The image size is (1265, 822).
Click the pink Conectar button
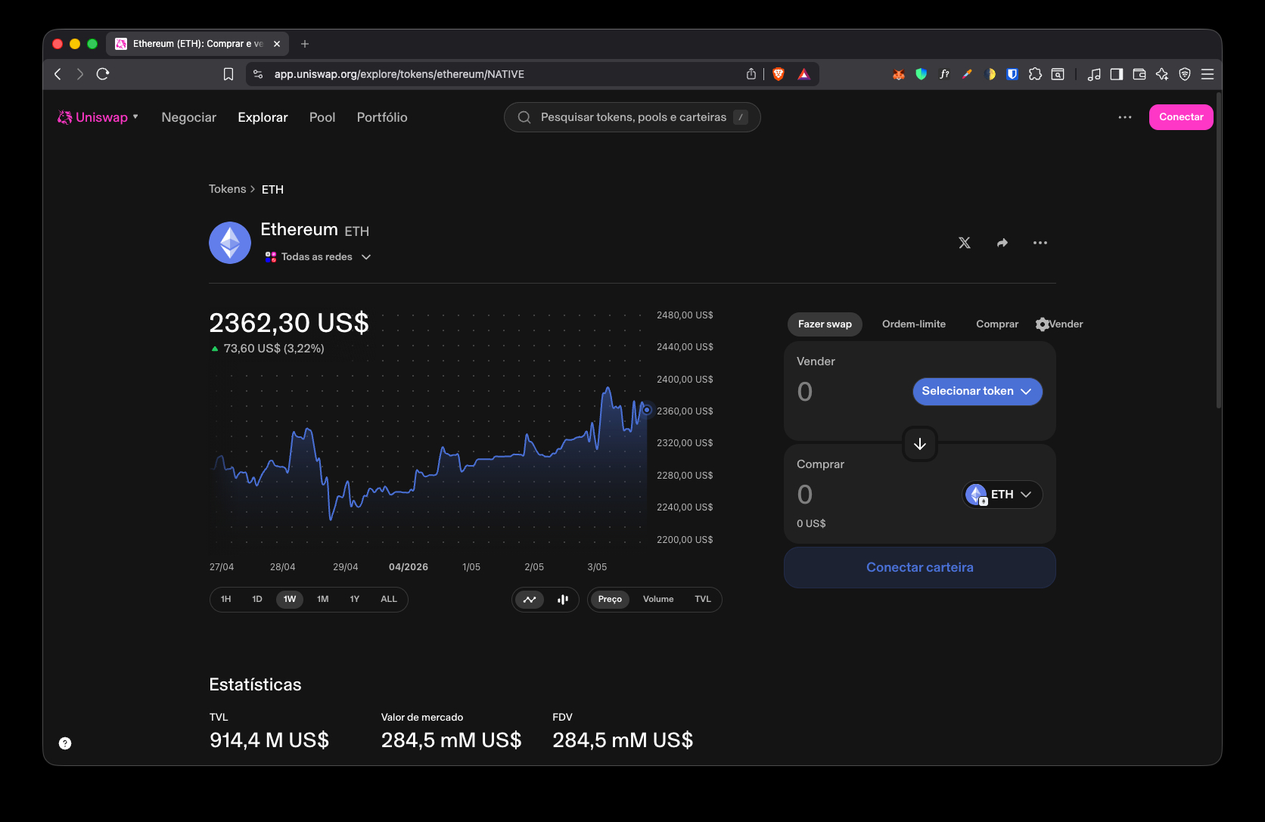point(1181,117)
